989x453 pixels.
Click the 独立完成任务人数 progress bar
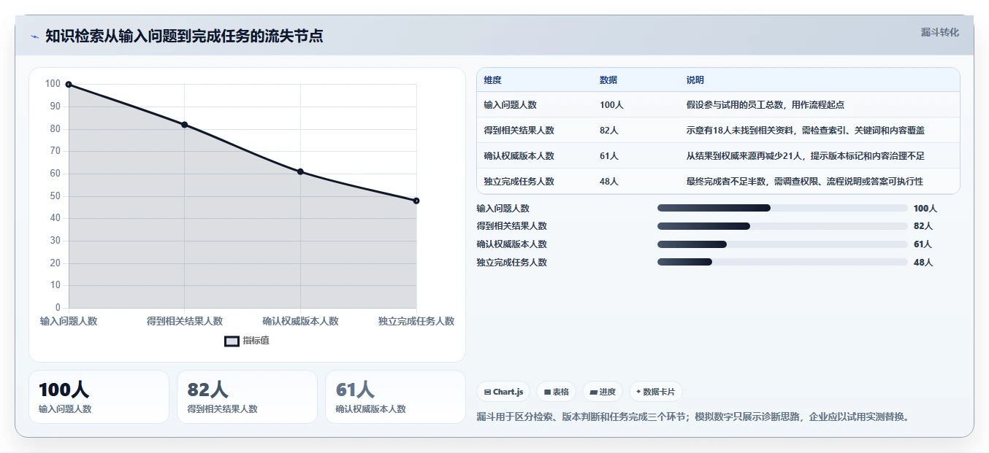click(x=782, y=263)
